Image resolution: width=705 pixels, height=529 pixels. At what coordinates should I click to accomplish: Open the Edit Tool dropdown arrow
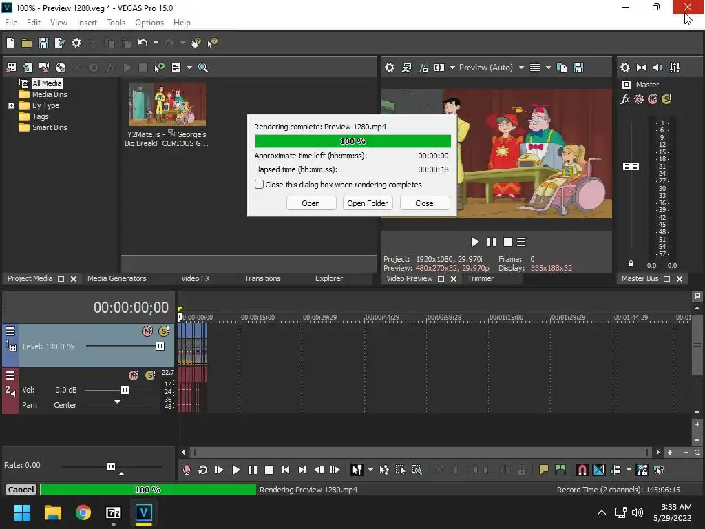click(x=370, y=470)
